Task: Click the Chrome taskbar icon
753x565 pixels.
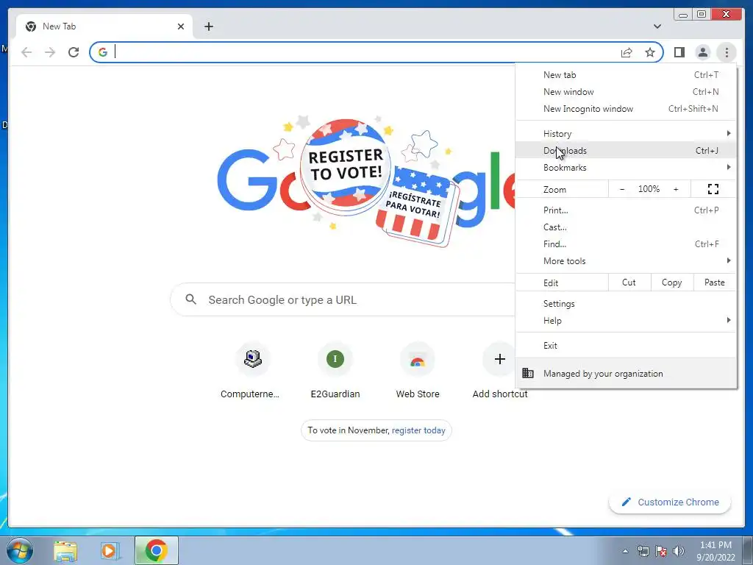Action: (x=156, y=550)
